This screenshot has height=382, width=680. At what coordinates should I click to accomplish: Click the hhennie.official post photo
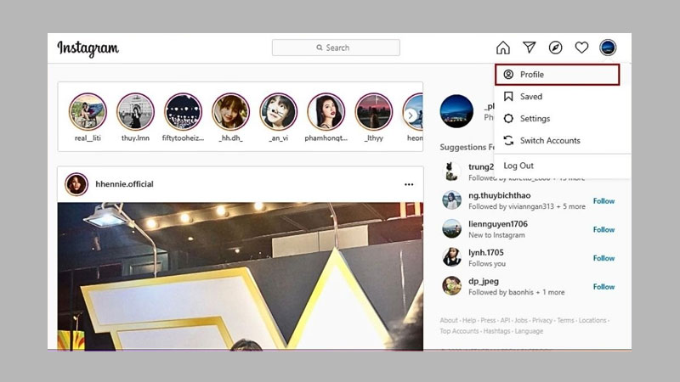(241, 277)
